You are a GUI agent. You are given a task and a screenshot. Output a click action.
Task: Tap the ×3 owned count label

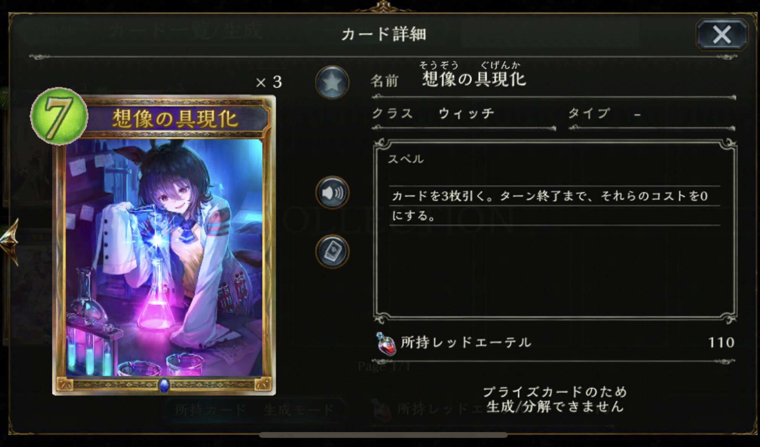click(269, 82)
